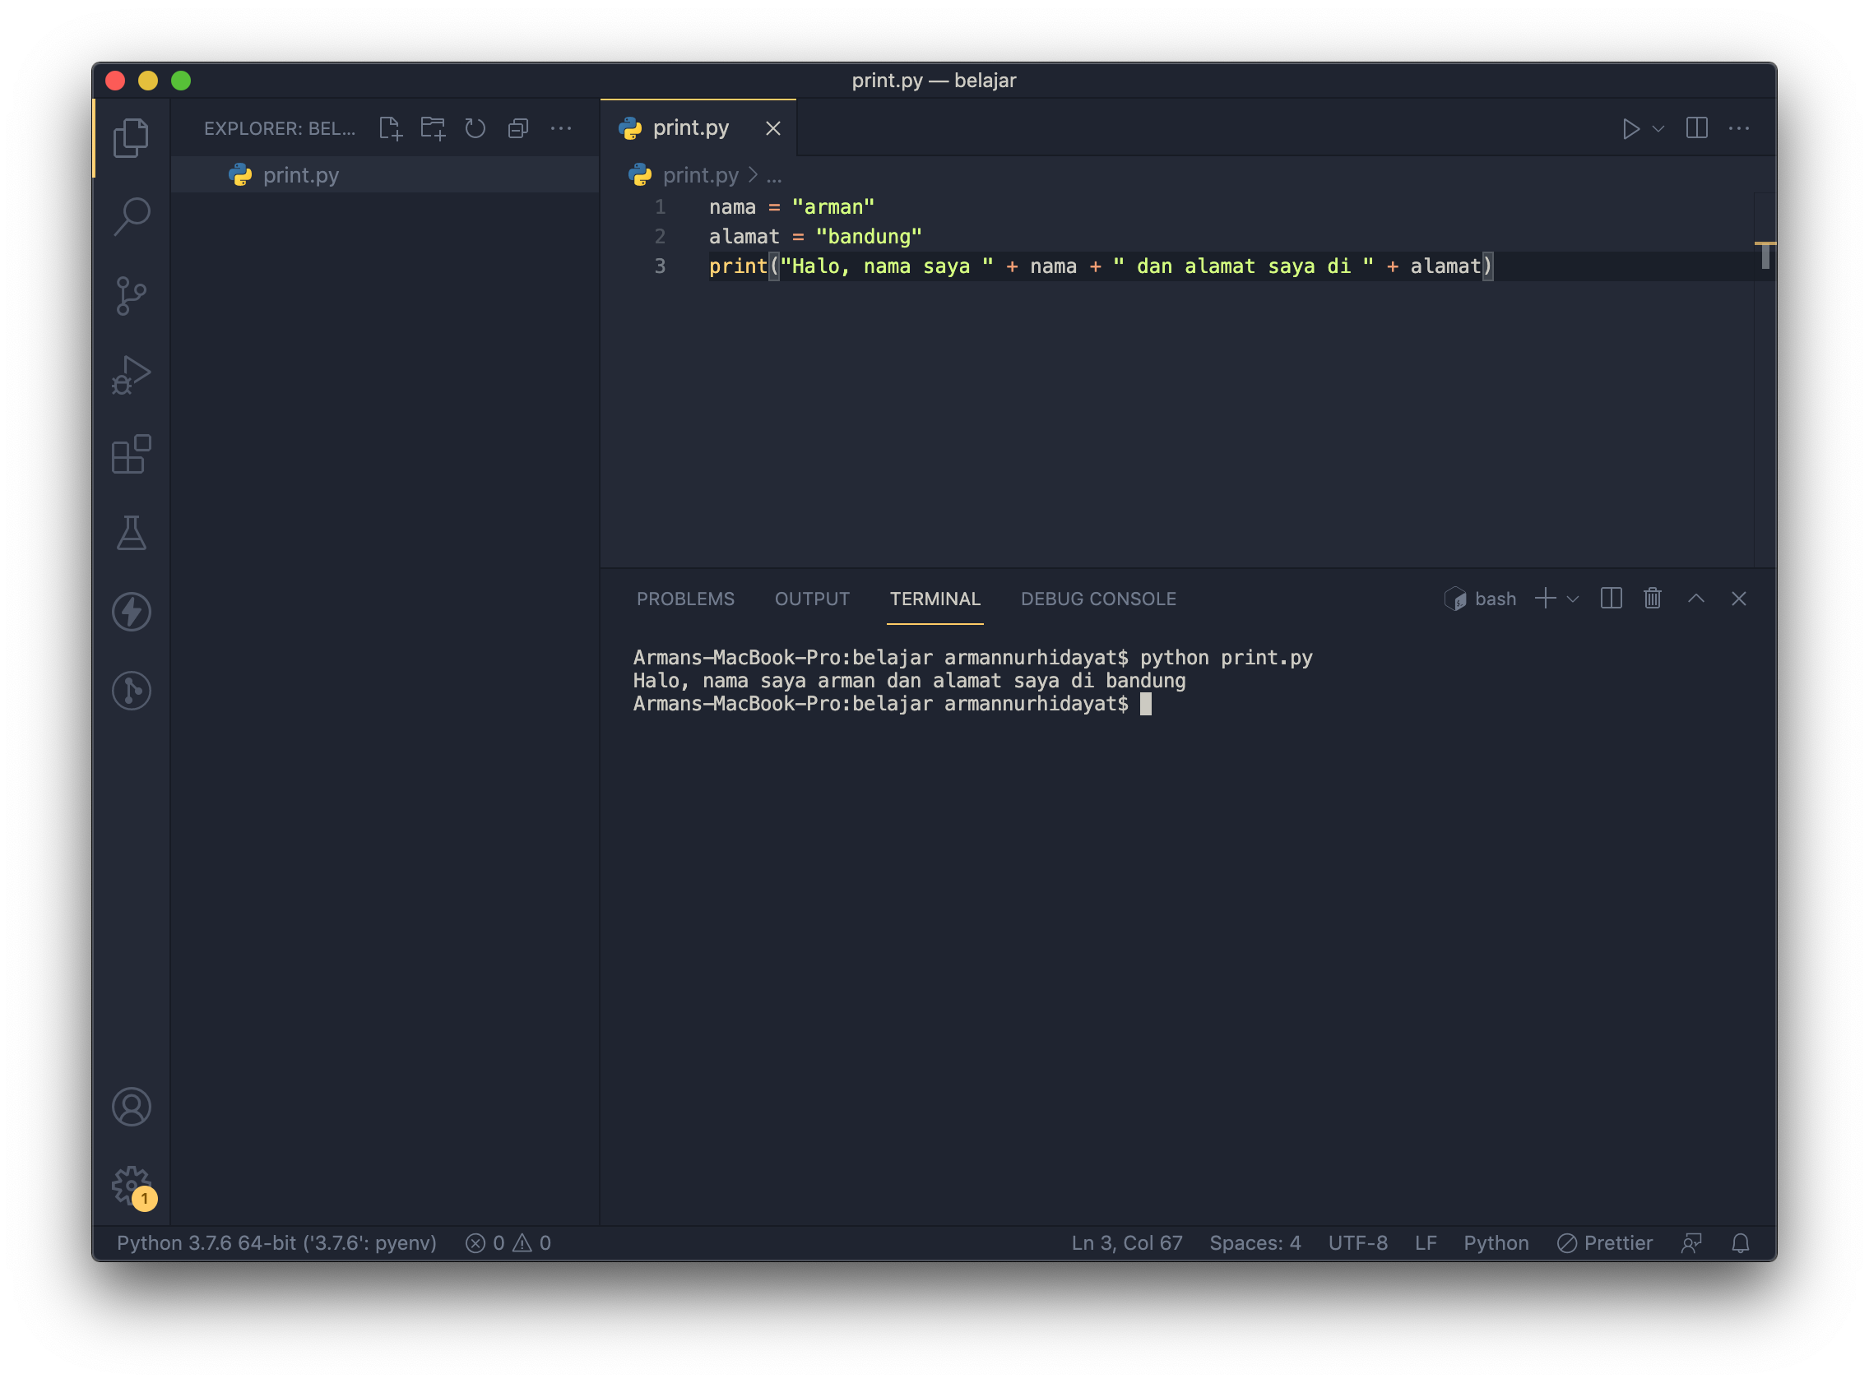The image size is (1869, 1383).
Task: Change indentation via Spaces: 4
Action: tap(1255, 1242)
